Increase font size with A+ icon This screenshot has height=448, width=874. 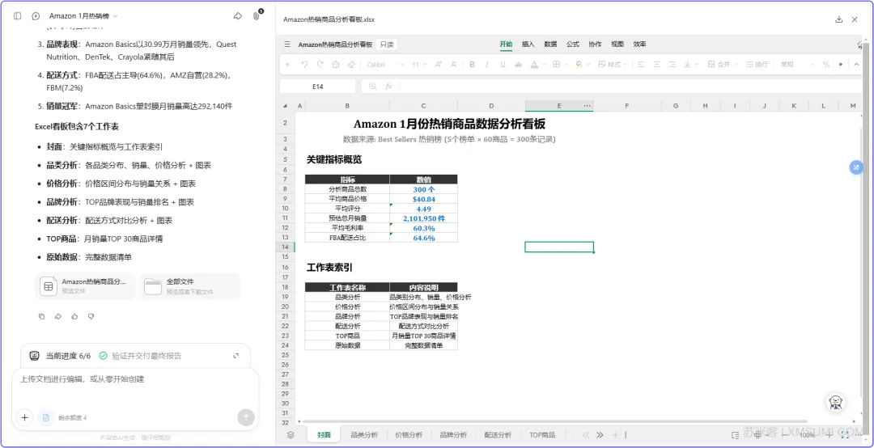pyautogui.click(x=439, y=65)
